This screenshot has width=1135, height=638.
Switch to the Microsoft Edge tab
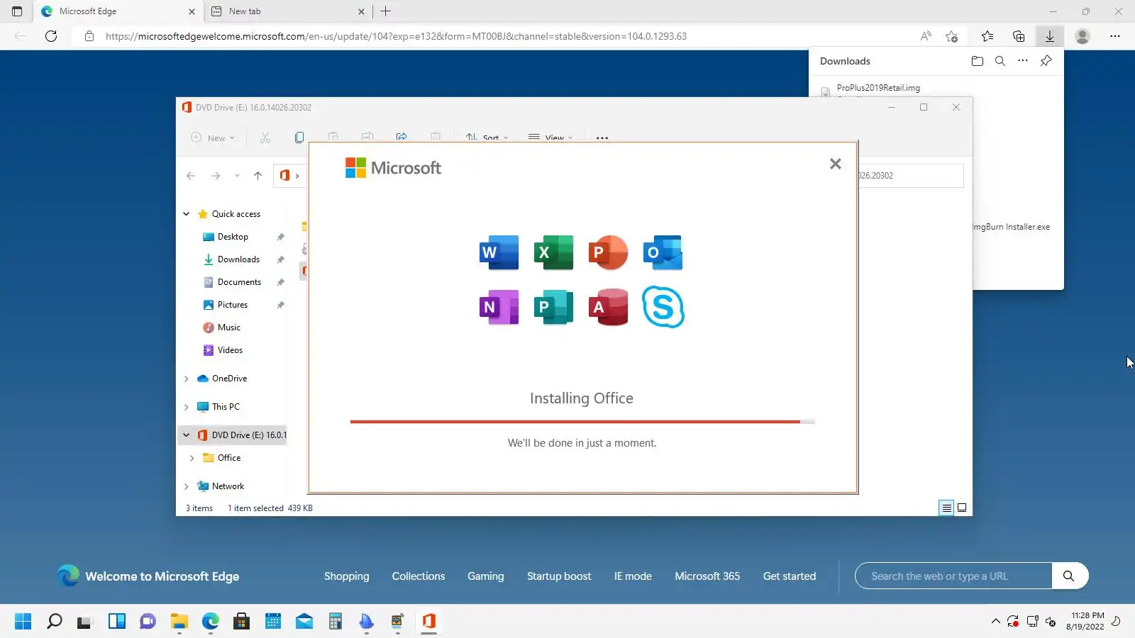118,11
